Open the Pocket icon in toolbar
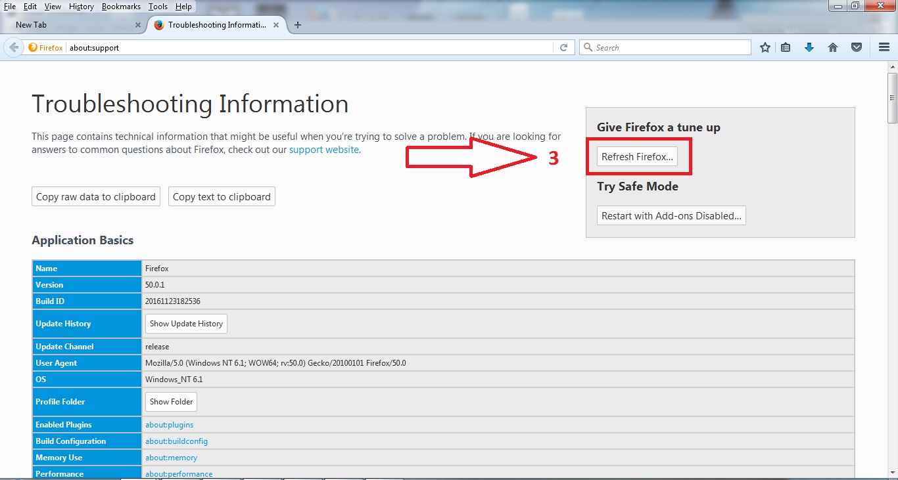898x480 pixels. (857, 47)
